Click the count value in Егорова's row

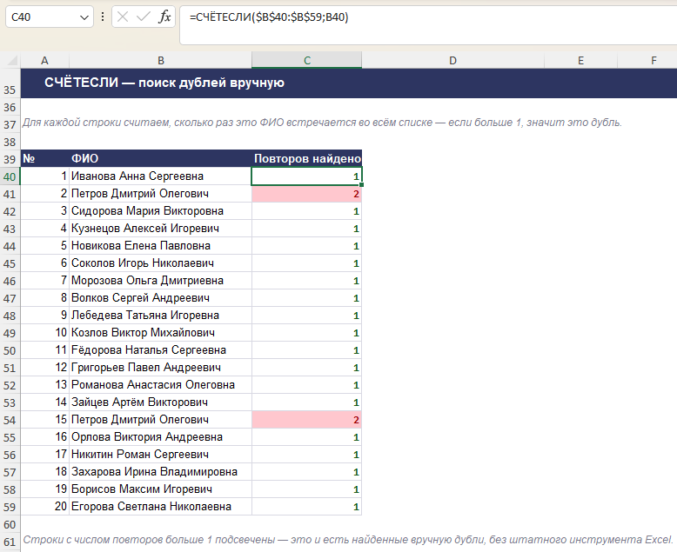pyautogui.click(x=307, y=507)
